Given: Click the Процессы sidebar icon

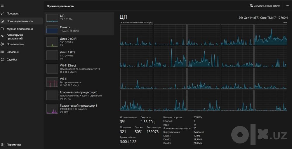Looking at the screenshot, I should coord(2,13).
